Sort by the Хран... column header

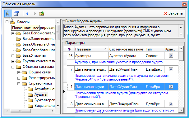[171, 49]
